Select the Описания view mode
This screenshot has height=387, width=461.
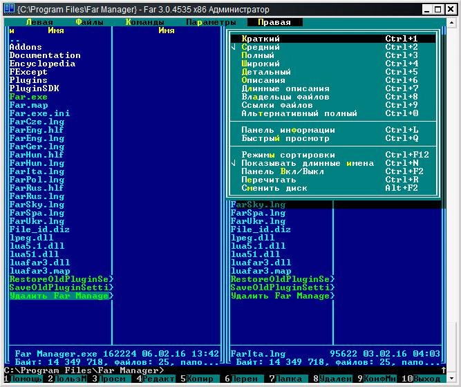pos(333,80)
